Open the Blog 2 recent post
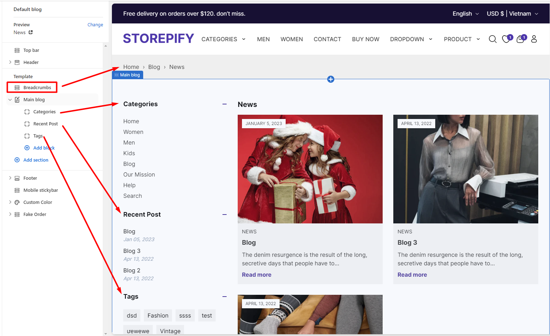550x336 pixels. [132, 271]
